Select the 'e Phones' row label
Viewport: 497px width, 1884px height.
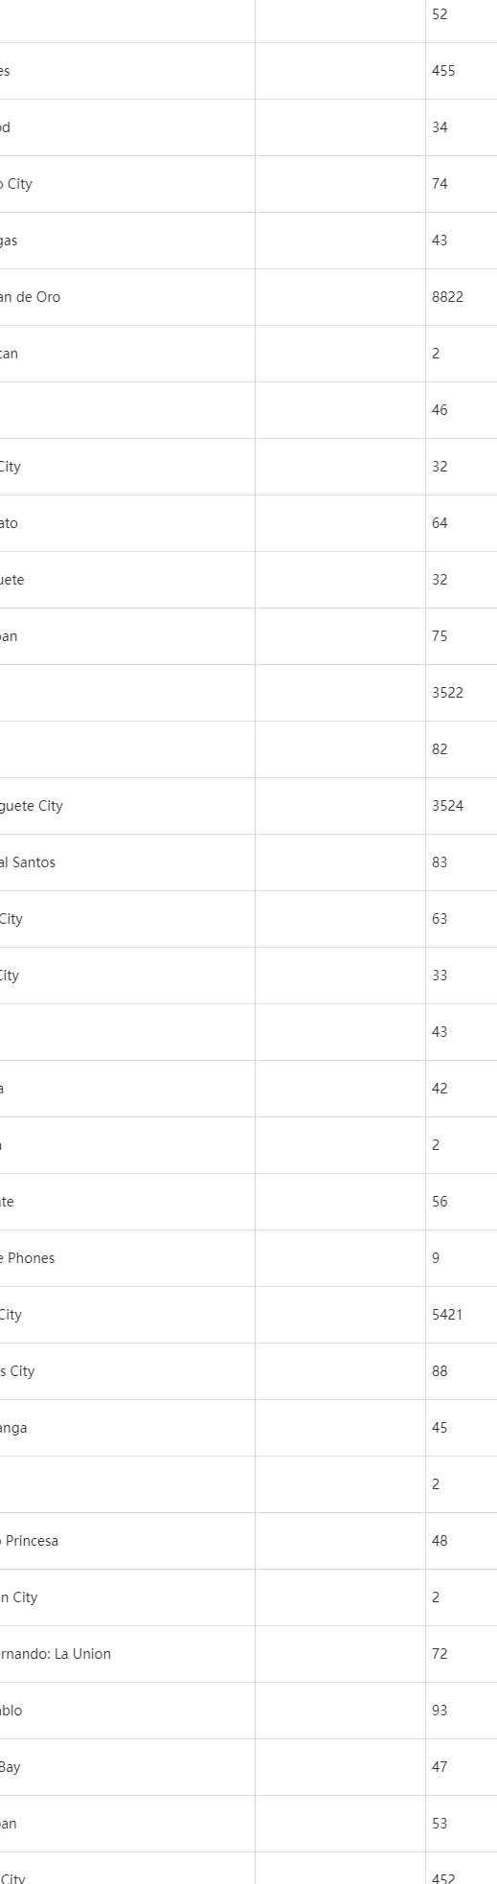(x=28, y=1258)
